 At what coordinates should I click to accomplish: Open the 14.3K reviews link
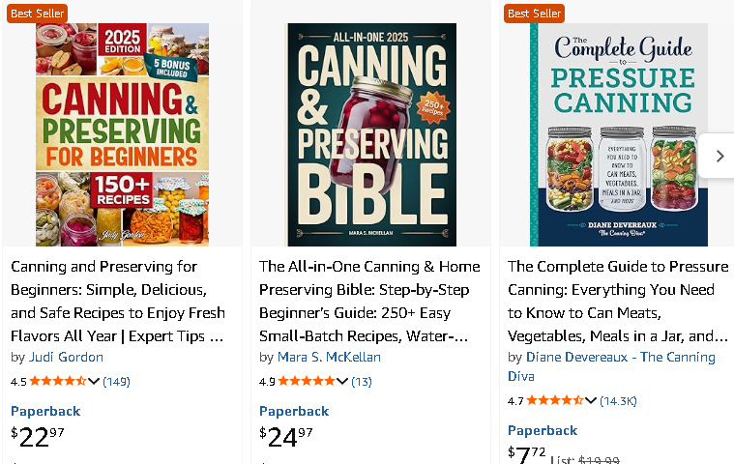618,400
